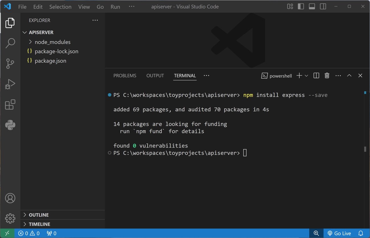Click the EXPLORER panel title
The height and width of the screenshot is (238, 370).
[39, 20]
